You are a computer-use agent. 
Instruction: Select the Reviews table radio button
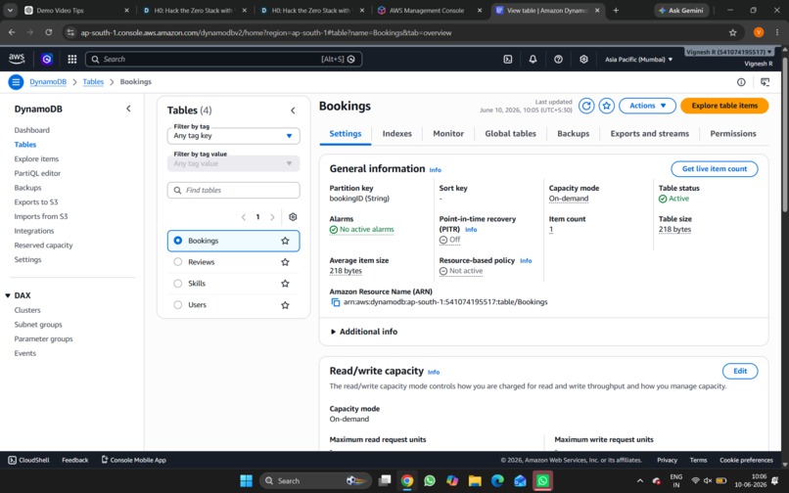(x=177, y=261)
